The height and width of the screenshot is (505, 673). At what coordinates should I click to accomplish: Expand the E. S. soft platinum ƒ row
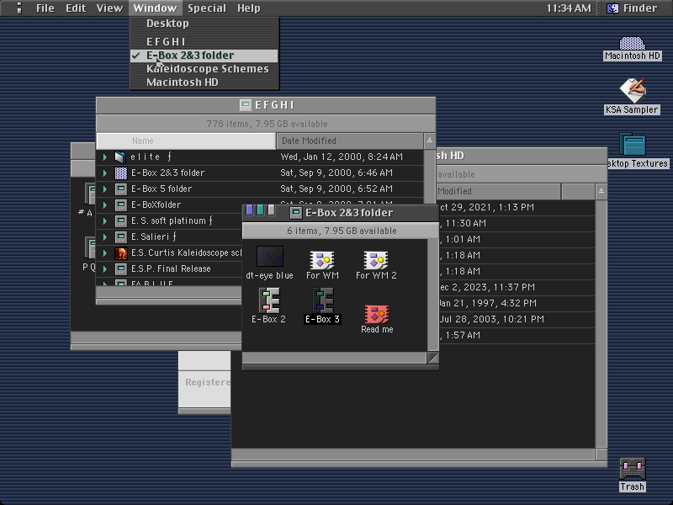tap(104, 221)
